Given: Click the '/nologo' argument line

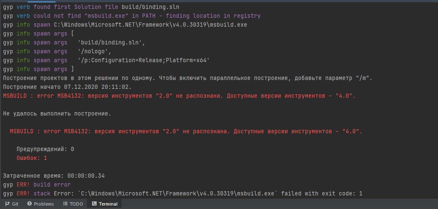Looking at the screenshot, I should click(58, 52).
